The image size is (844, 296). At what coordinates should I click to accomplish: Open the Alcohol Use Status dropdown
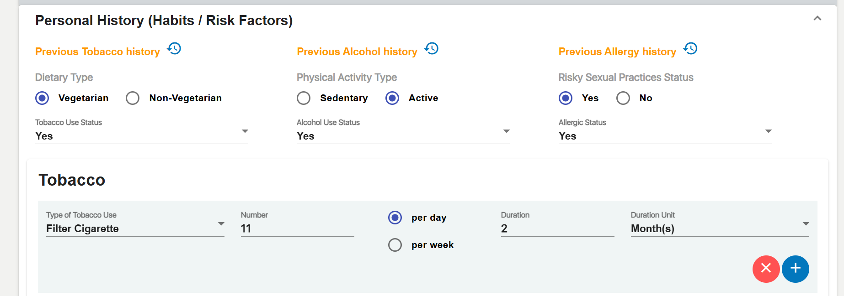tap(403, 135)
